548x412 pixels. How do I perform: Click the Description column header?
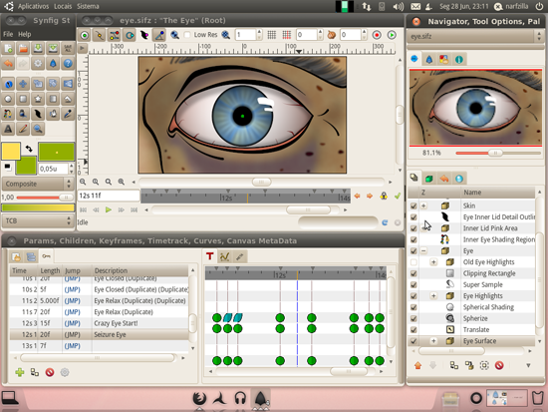tap(140, 270)
